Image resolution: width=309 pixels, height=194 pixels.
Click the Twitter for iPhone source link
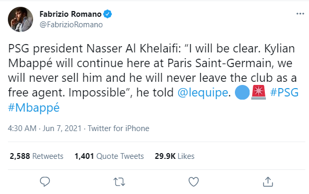click(x=118, y=128)
